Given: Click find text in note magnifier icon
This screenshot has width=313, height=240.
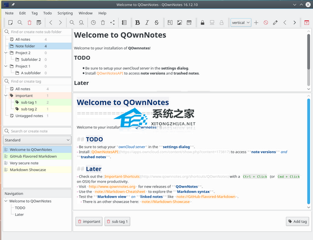Looking at the screenshot, I should (72, 22).
